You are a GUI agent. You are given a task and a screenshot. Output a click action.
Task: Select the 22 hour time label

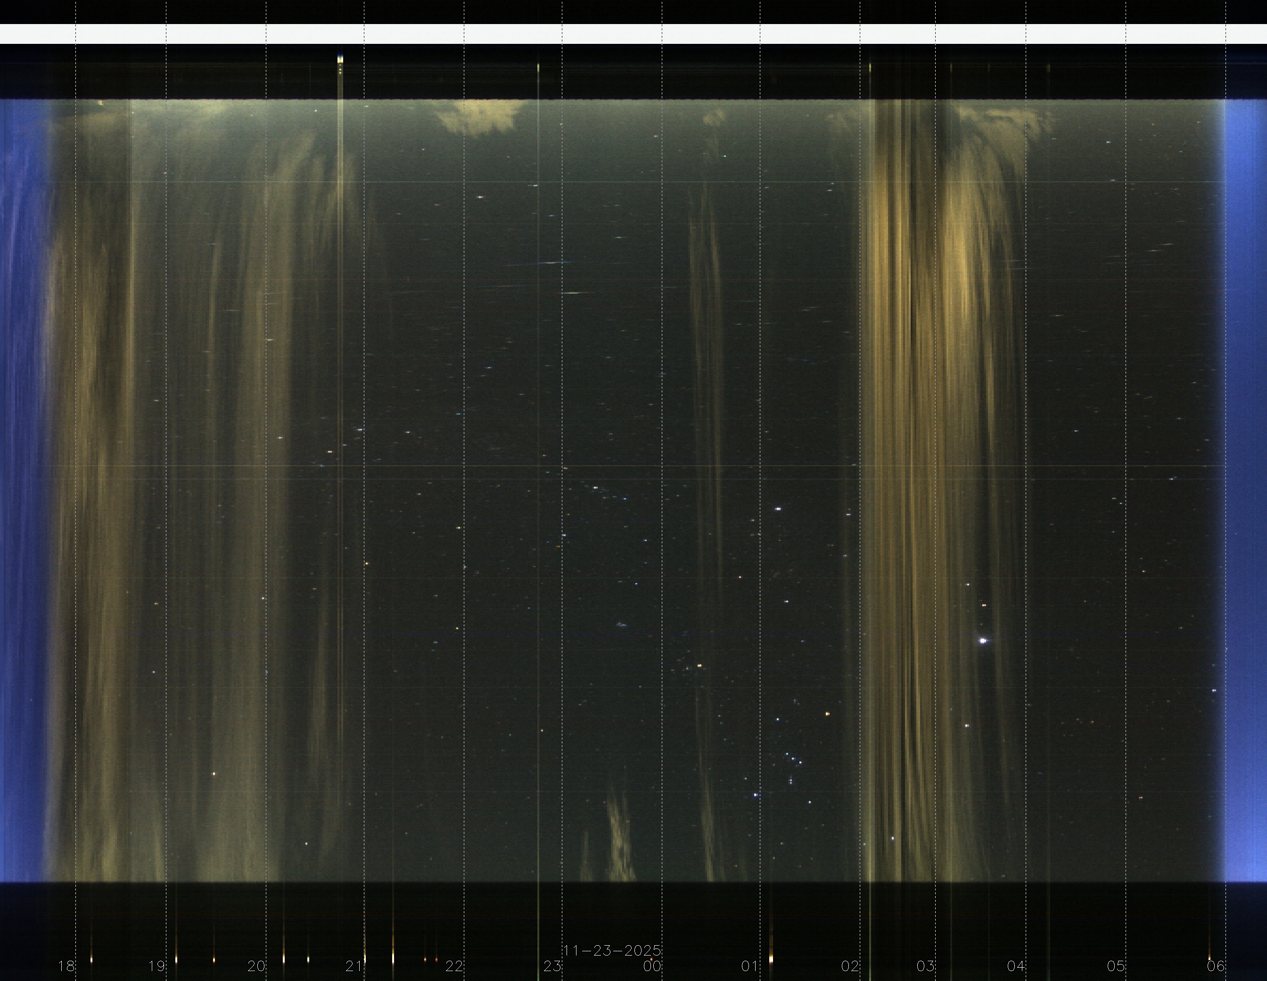[x=454, y=966]
